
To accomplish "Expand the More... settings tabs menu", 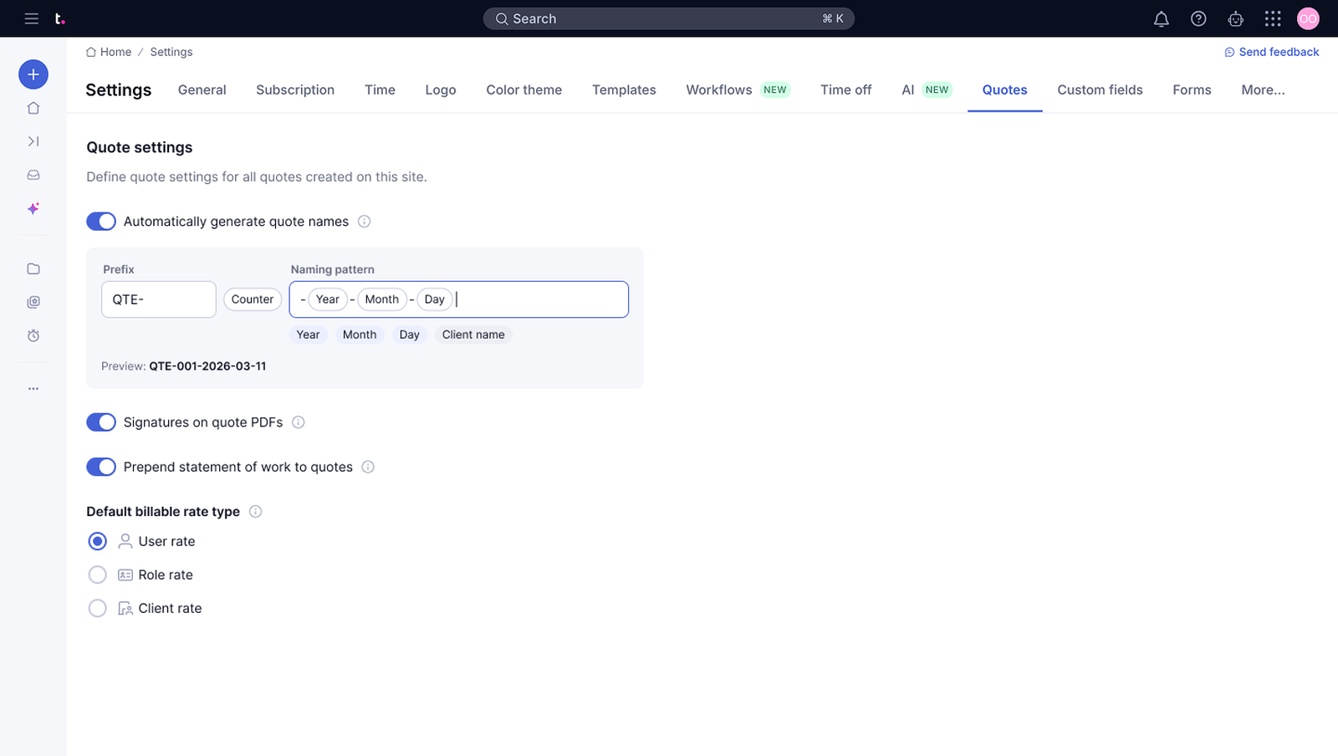I will click(x=1262, y=90).
